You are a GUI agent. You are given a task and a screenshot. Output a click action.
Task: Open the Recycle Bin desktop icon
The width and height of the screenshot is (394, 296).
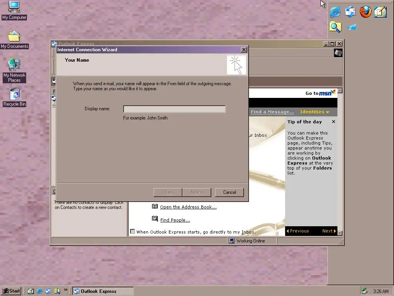click(14, 97)
